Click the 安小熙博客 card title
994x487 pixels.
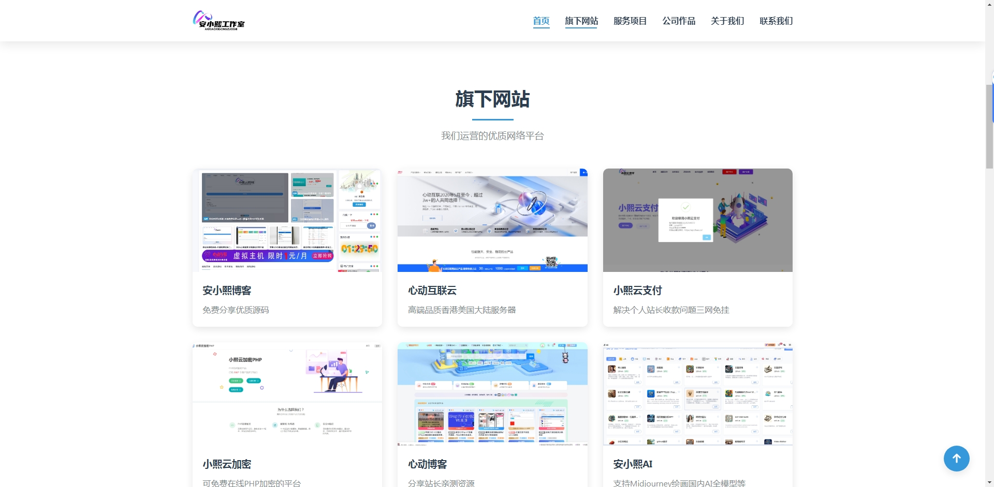tap(227, 291)
